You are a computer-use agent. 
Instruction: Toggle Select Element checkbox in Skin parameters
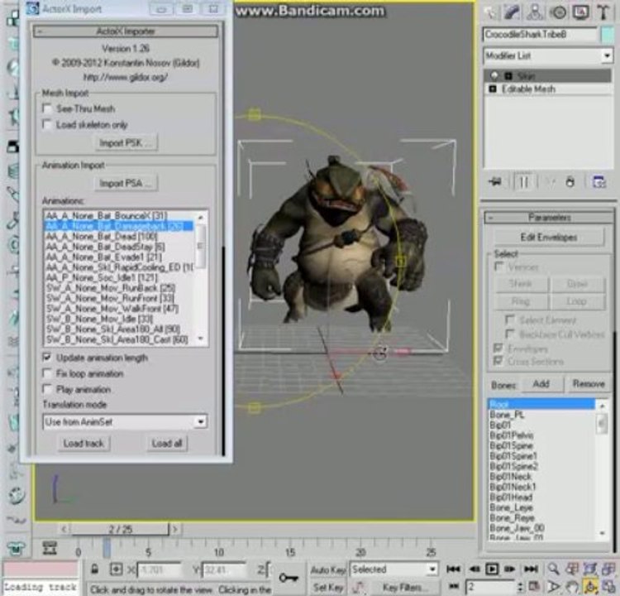point(510,320)
